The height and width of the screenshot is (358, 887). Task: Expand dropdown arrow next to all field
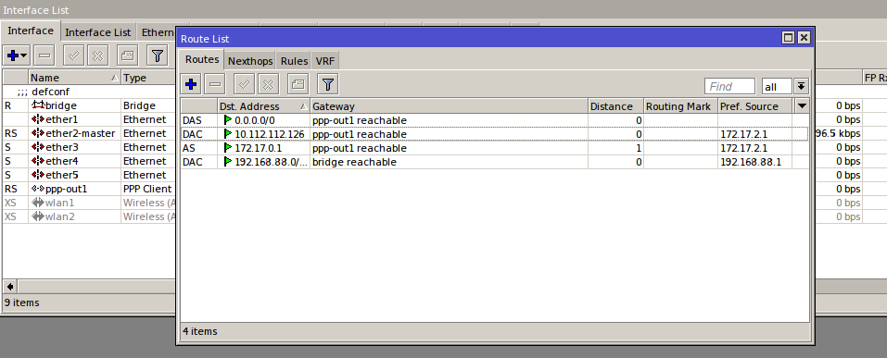801,86
